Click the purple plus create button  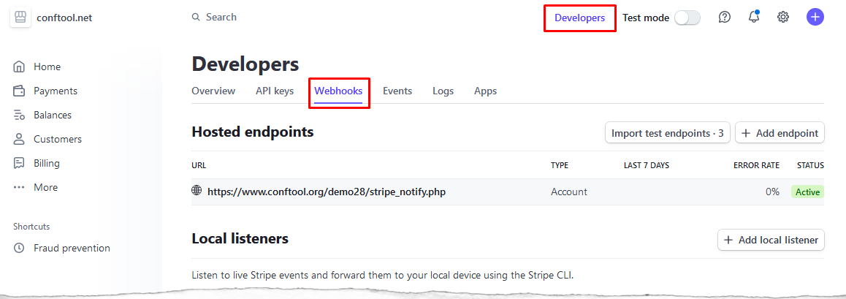(x=815, y=18)
